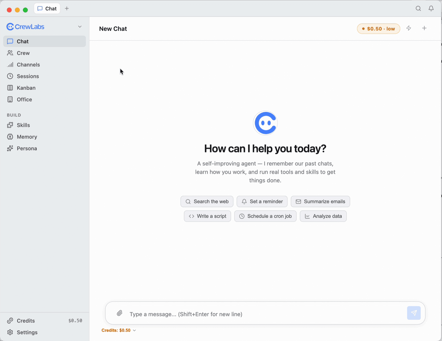The image size is (442, 341).
Task: Open the Memory page
Action: pos(44,137)
